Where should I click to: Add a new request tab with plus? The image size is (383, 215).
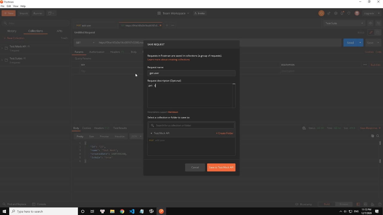coord(167,25)
